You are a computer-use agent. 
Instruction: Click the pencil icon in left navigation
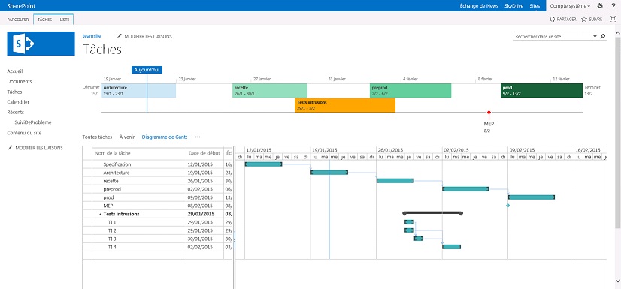click(10, 148)
